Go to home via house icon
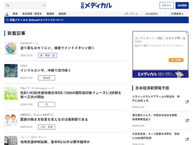The width and height of the screenshot is (193, 145). (x=7, y=14)
